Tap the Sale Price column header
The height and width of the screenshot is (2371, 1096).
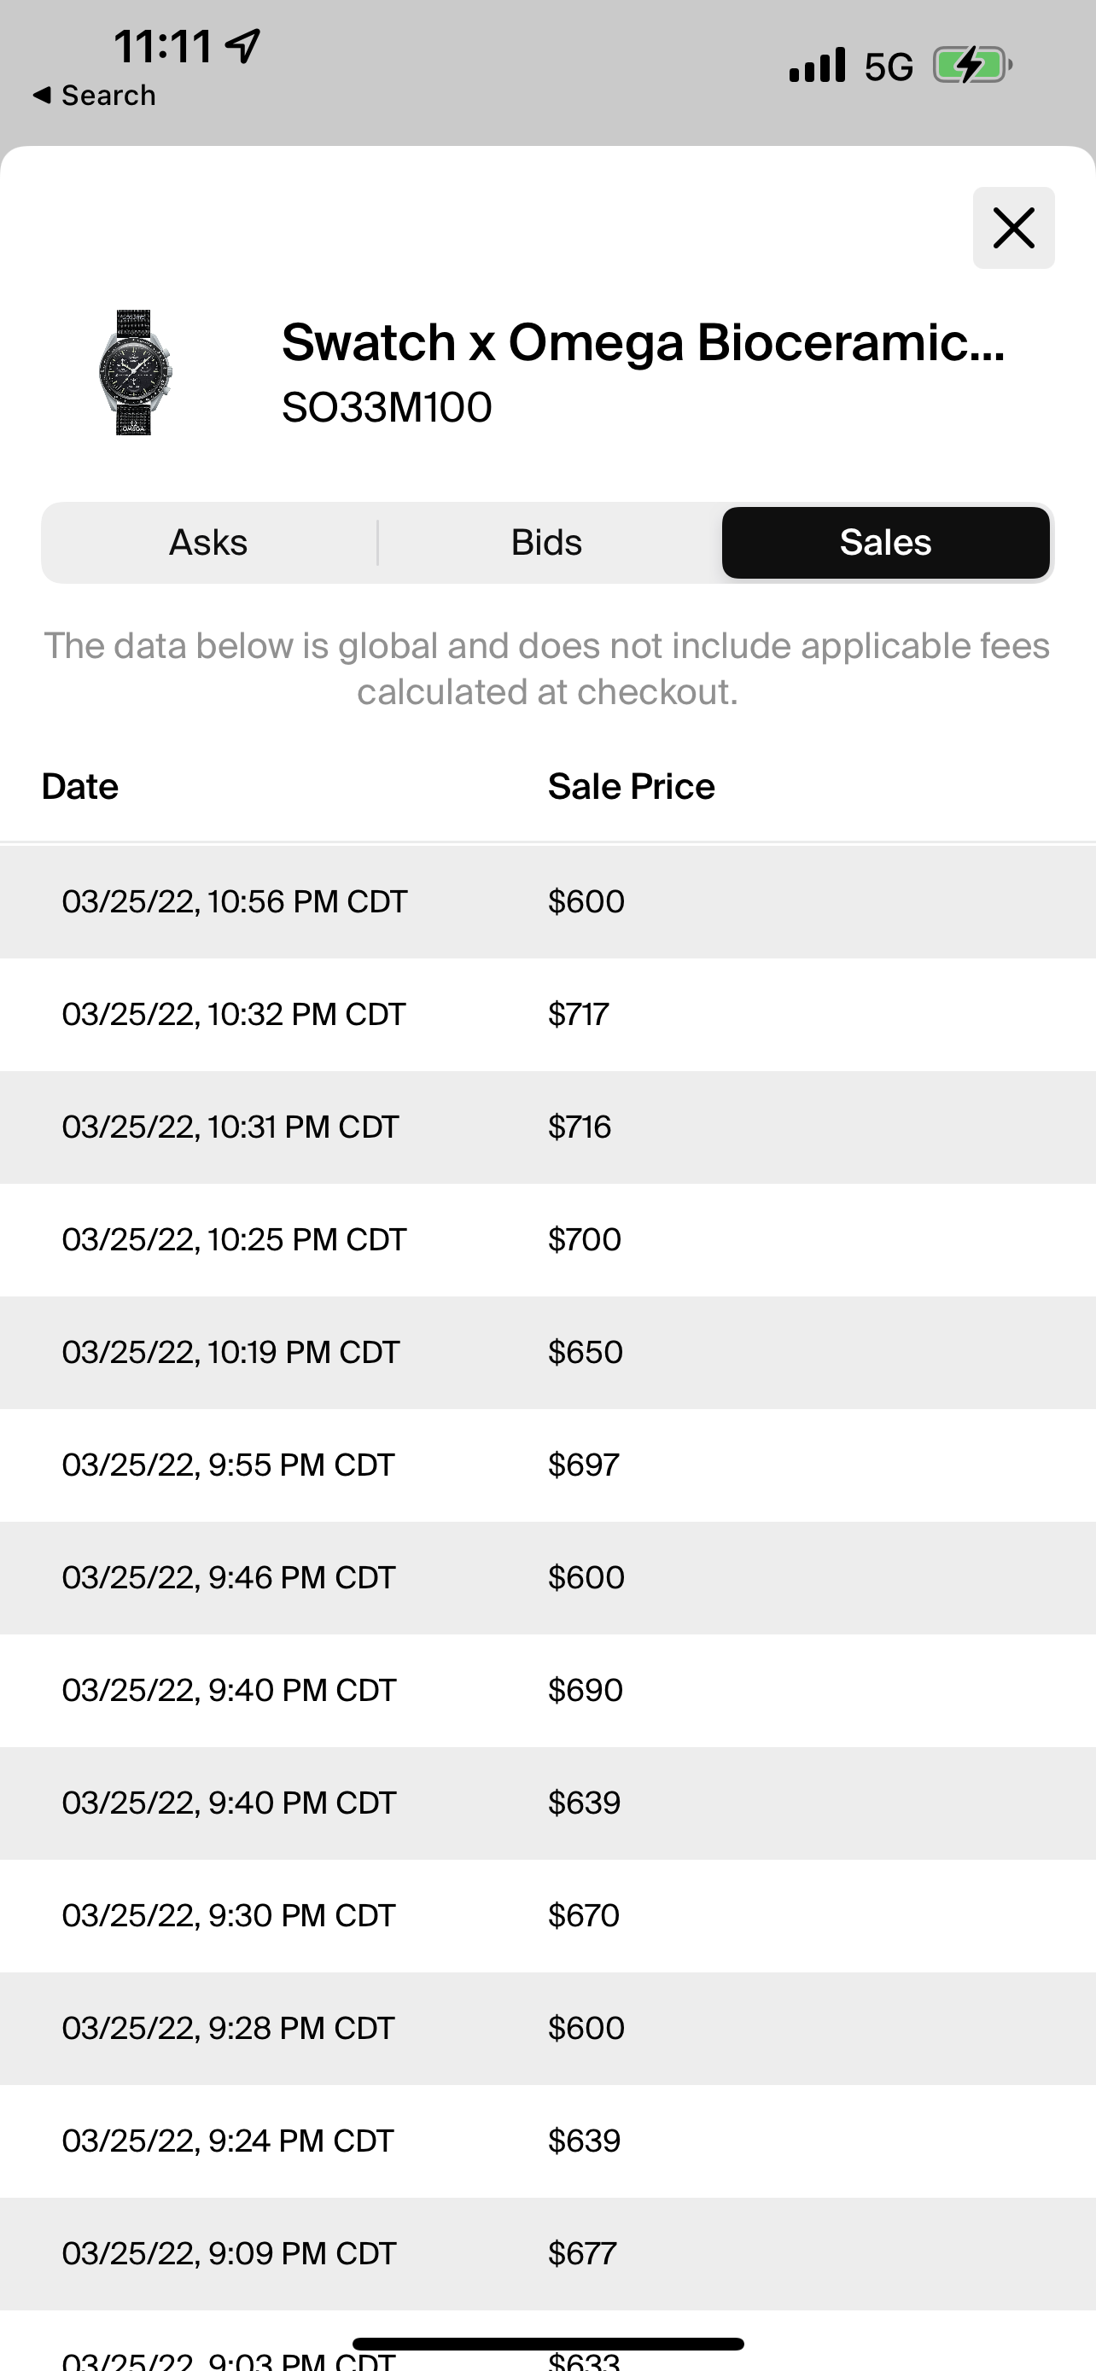tap(630, 786)
